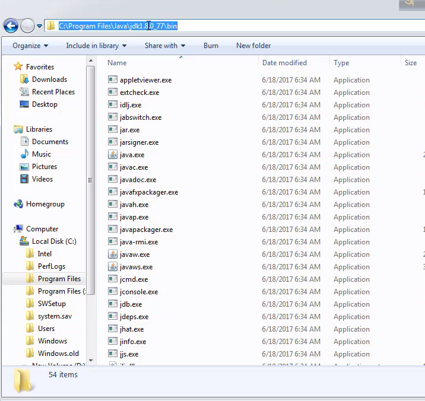Click the Burn toolbar button
The width and height of the screenshot is (425, 401).
point(211,46)
